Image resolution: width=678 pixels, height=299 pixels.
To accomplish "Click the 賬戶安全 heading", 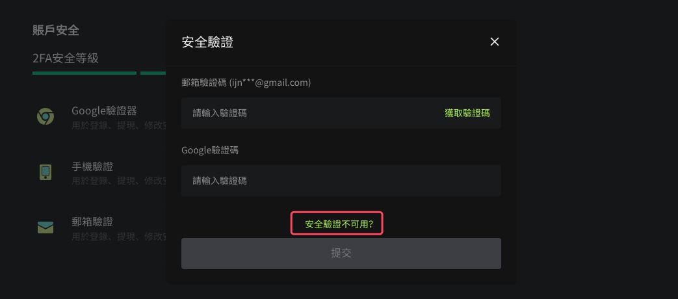I will coord(56,31).
